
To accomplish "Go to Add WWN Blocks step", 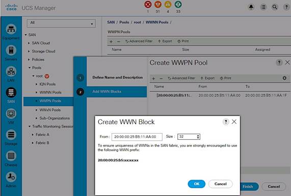I will point(107,92).
